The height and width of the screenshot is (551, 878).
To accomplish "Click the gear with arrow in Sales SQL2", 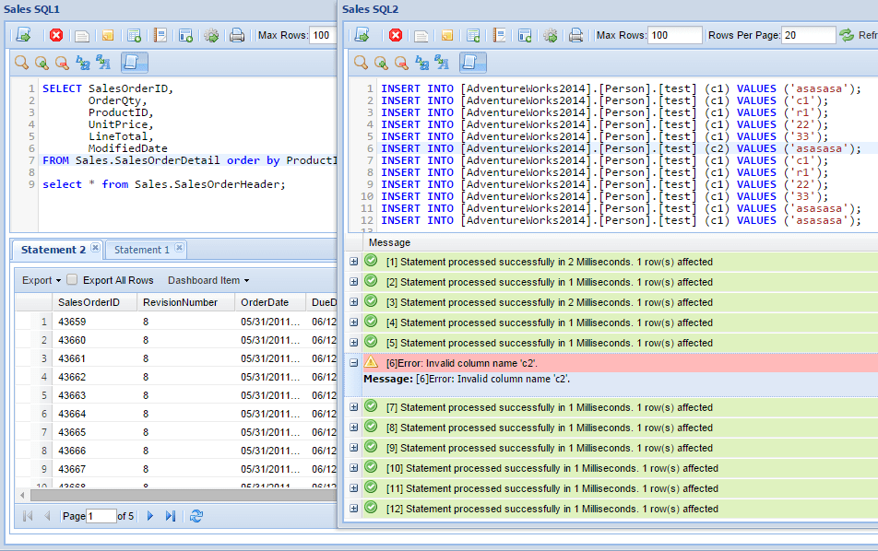I will pyautogui.click(x=551, y=36).
